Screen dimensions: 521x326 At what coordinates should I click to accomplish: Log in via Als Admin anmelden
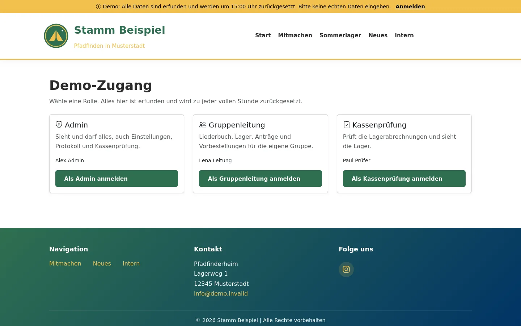[x=117, y=179]
